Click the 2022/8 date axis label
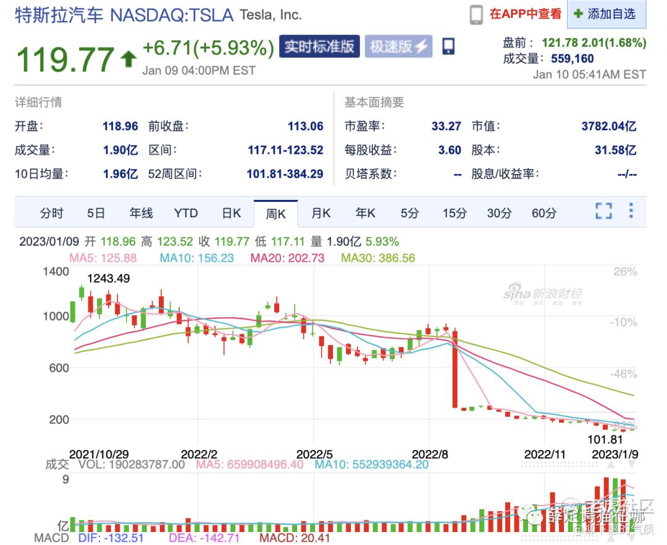The height and width of the screenshot is (545, 667). coord(430,454)
